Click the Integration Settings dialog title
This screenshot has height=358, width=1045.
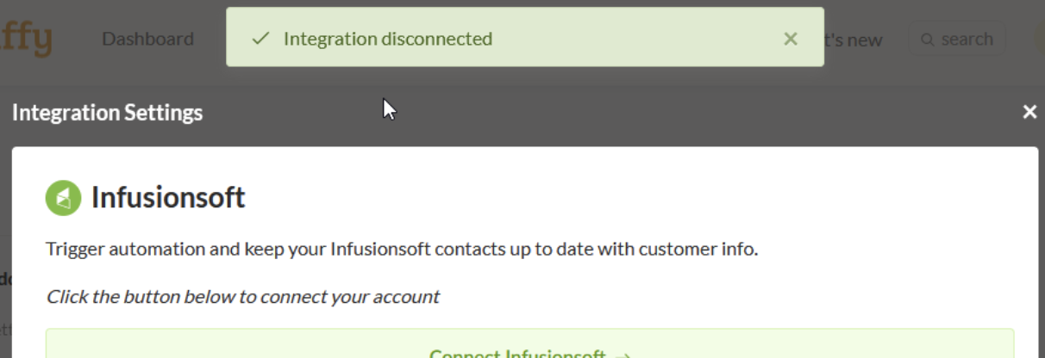pyautogui.click(x=108, y=113)
